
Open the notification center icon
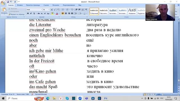175,98
